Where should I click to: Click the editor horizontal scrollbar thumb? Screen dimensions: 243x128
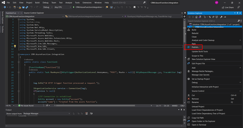pos(95,106)
